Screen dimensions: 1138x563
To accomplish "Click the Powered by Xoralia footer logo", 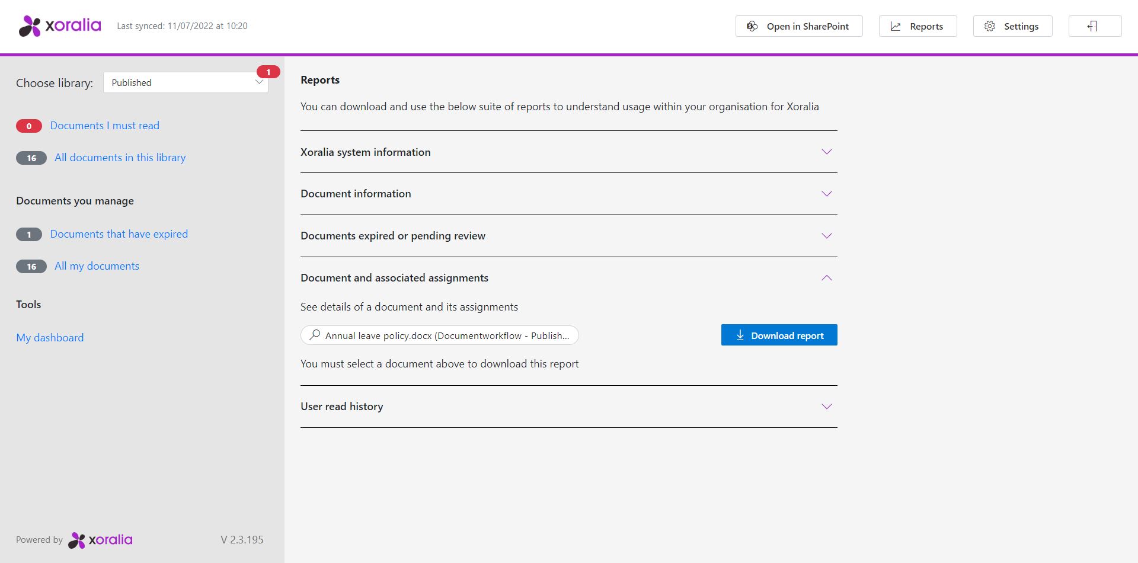I will click(100, 540).
